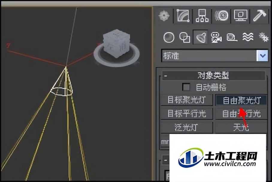This screenshot has width=272, height=182.
Task: Create a 目标聚光灯 target spotlight
Action: (187, 100)
